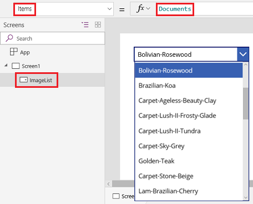
Task: Click the App grid icon
Action: [x=14, y=52]
